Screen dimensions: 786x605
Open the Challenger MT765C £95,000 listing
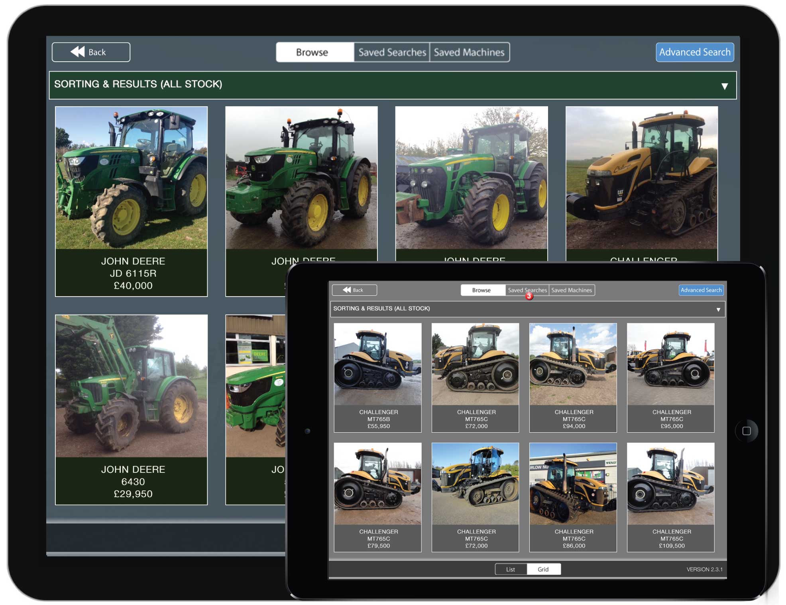point(670,377)
